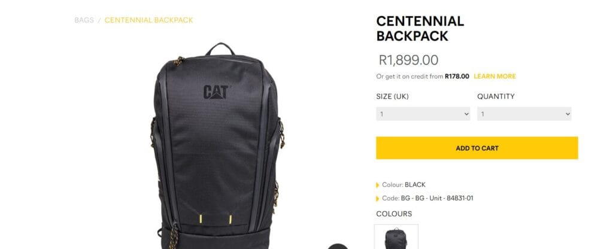Click the CAT logo on the backpack

pos(216,92)
